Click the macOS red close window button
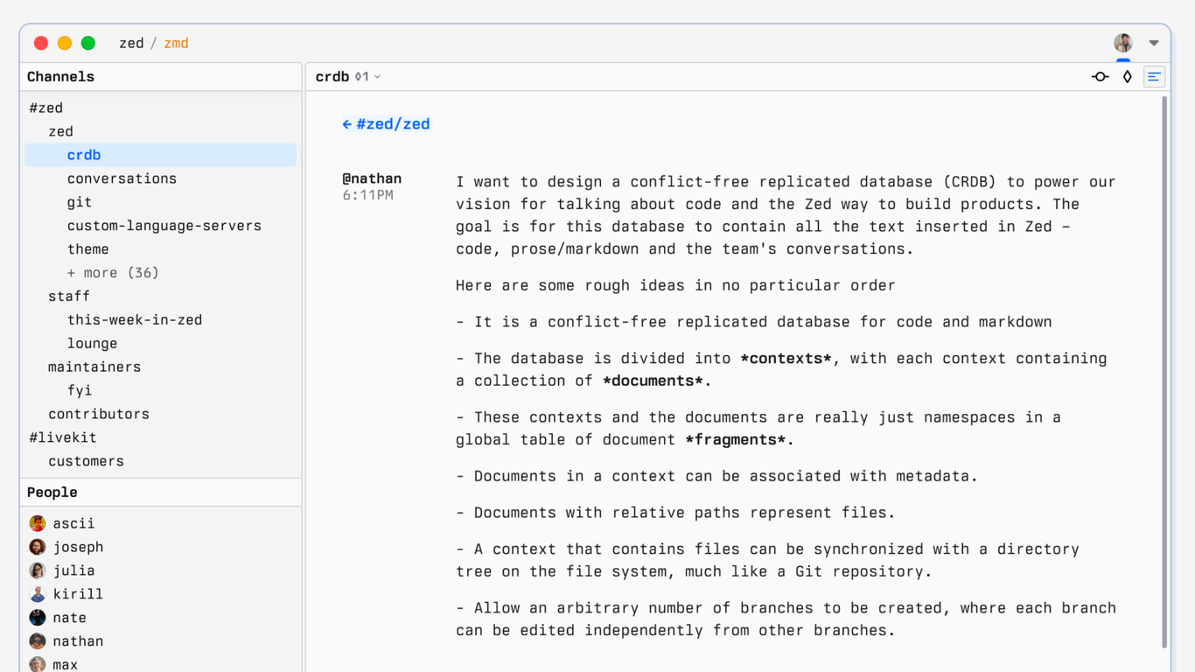Viewport: 1195px width, 672px height. click(41, 43)
